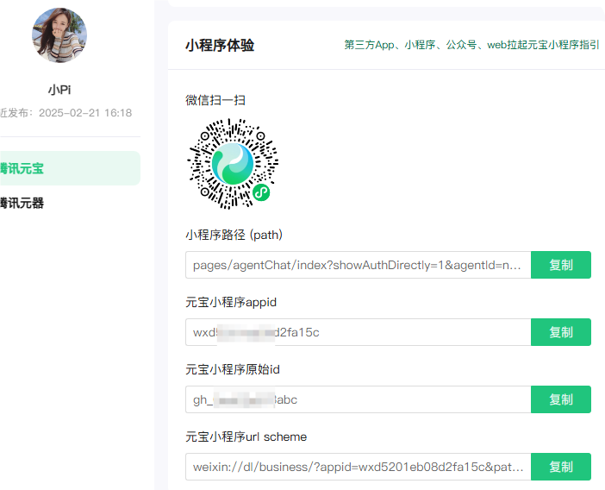605x490 pixels.
Task: Copy the 小程序路径 path value
Action: click(560, 265)
